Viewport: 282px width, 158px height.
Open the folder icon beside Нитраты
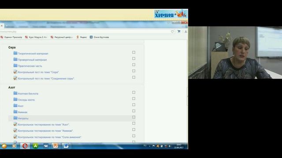tap(15, 118)
